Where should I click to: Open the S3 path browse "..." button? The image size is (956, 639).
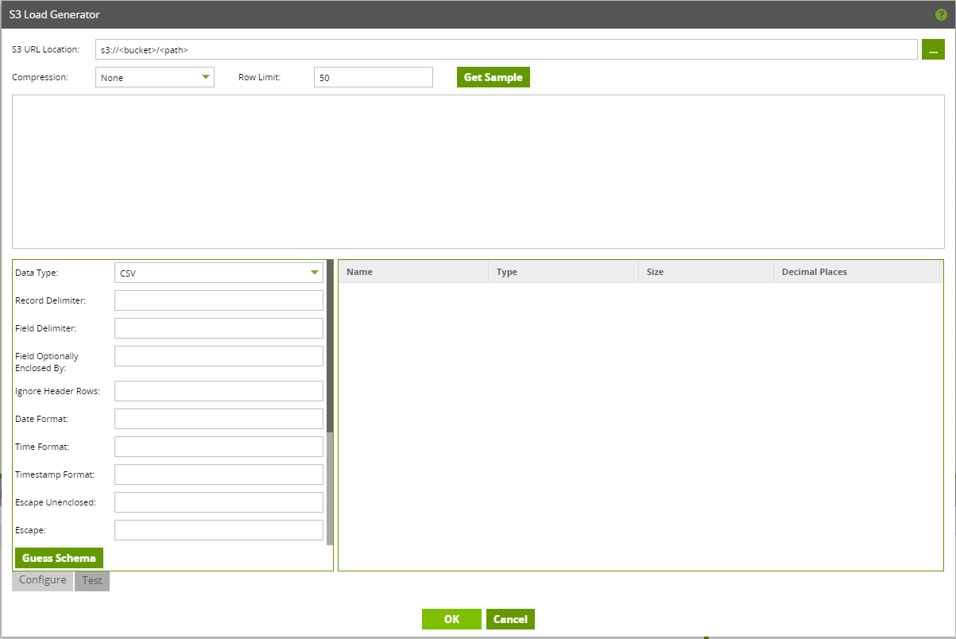tap(933, 48)
